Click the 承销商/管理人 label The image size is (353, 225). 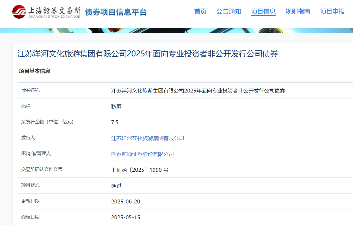pyautogui.click(x=36, y=154)
